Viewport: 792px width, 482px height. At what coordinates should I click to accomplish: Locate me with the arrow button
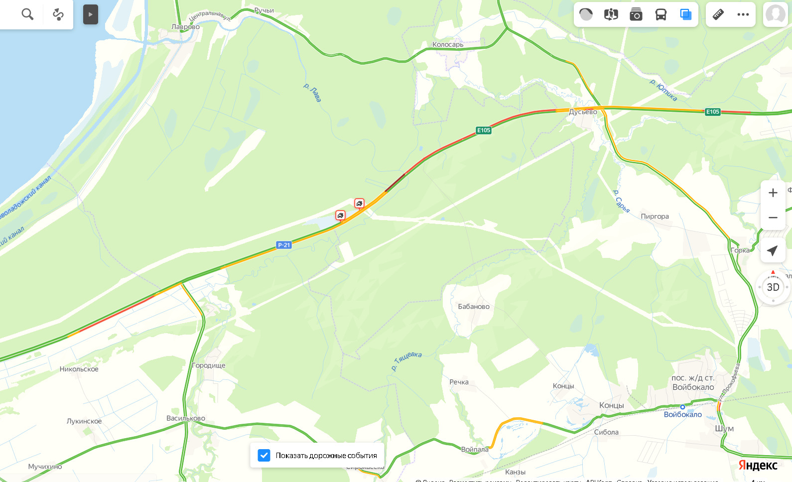(773, 250)
